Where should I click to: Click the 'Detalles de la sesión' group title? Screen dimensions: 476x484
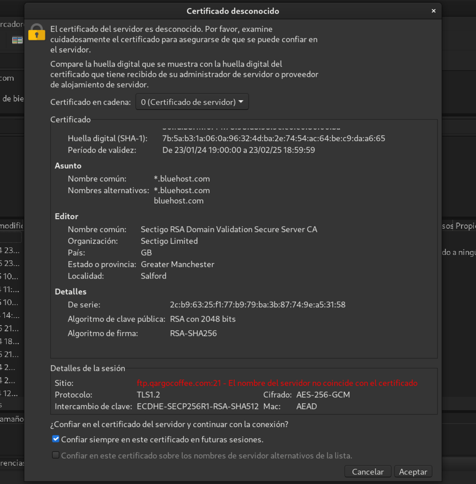pyautogui.click(x=88, y=368)
